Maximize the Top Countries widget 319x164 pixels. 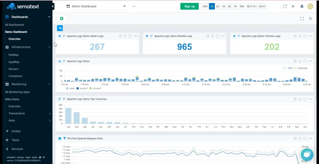305,99
